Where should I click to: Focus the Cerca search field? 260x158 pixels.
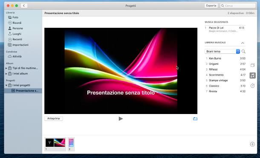(x=238, y=6)
